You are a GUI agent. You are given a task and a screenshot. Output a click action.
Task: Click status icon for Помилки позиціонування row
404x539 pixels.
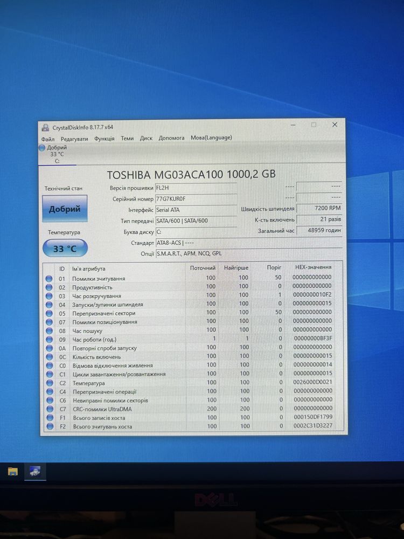click(x=49, y=322)
